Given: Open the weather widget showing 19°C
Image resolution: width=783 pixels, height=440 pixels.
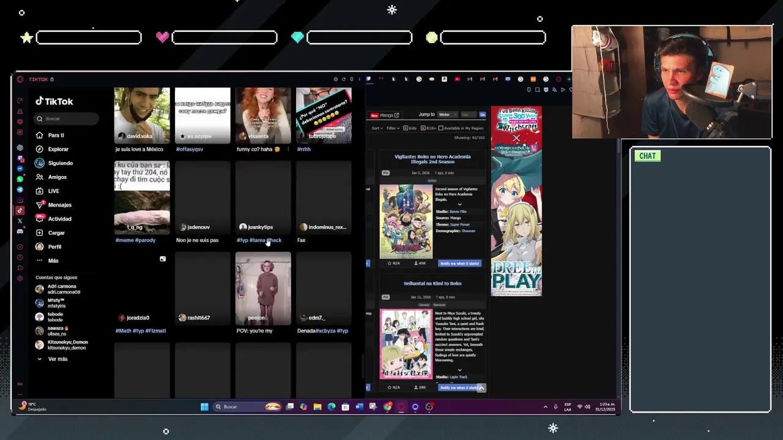Looking at the screenshot, I should [34, 406].
